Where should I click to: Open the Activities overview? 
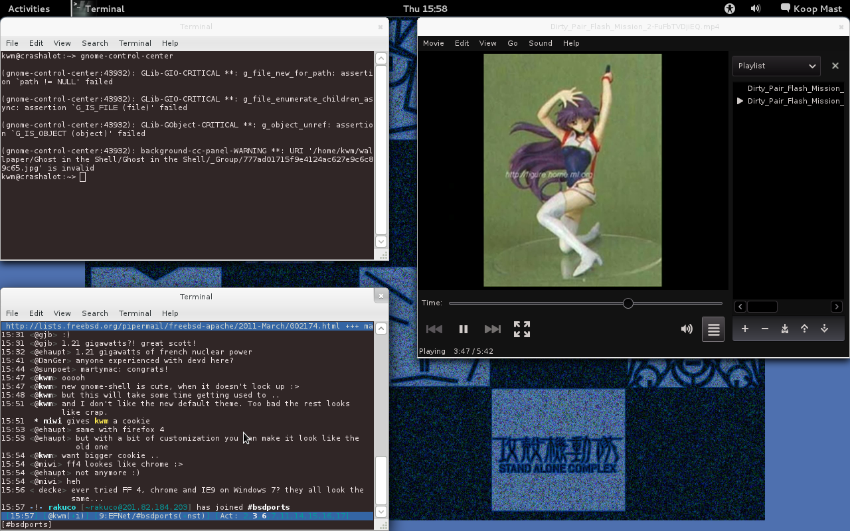coord(29,9)
